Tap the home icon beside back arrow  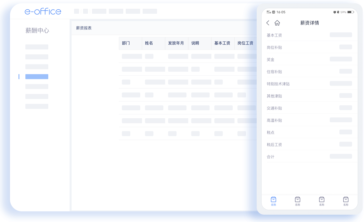[277, 23]
